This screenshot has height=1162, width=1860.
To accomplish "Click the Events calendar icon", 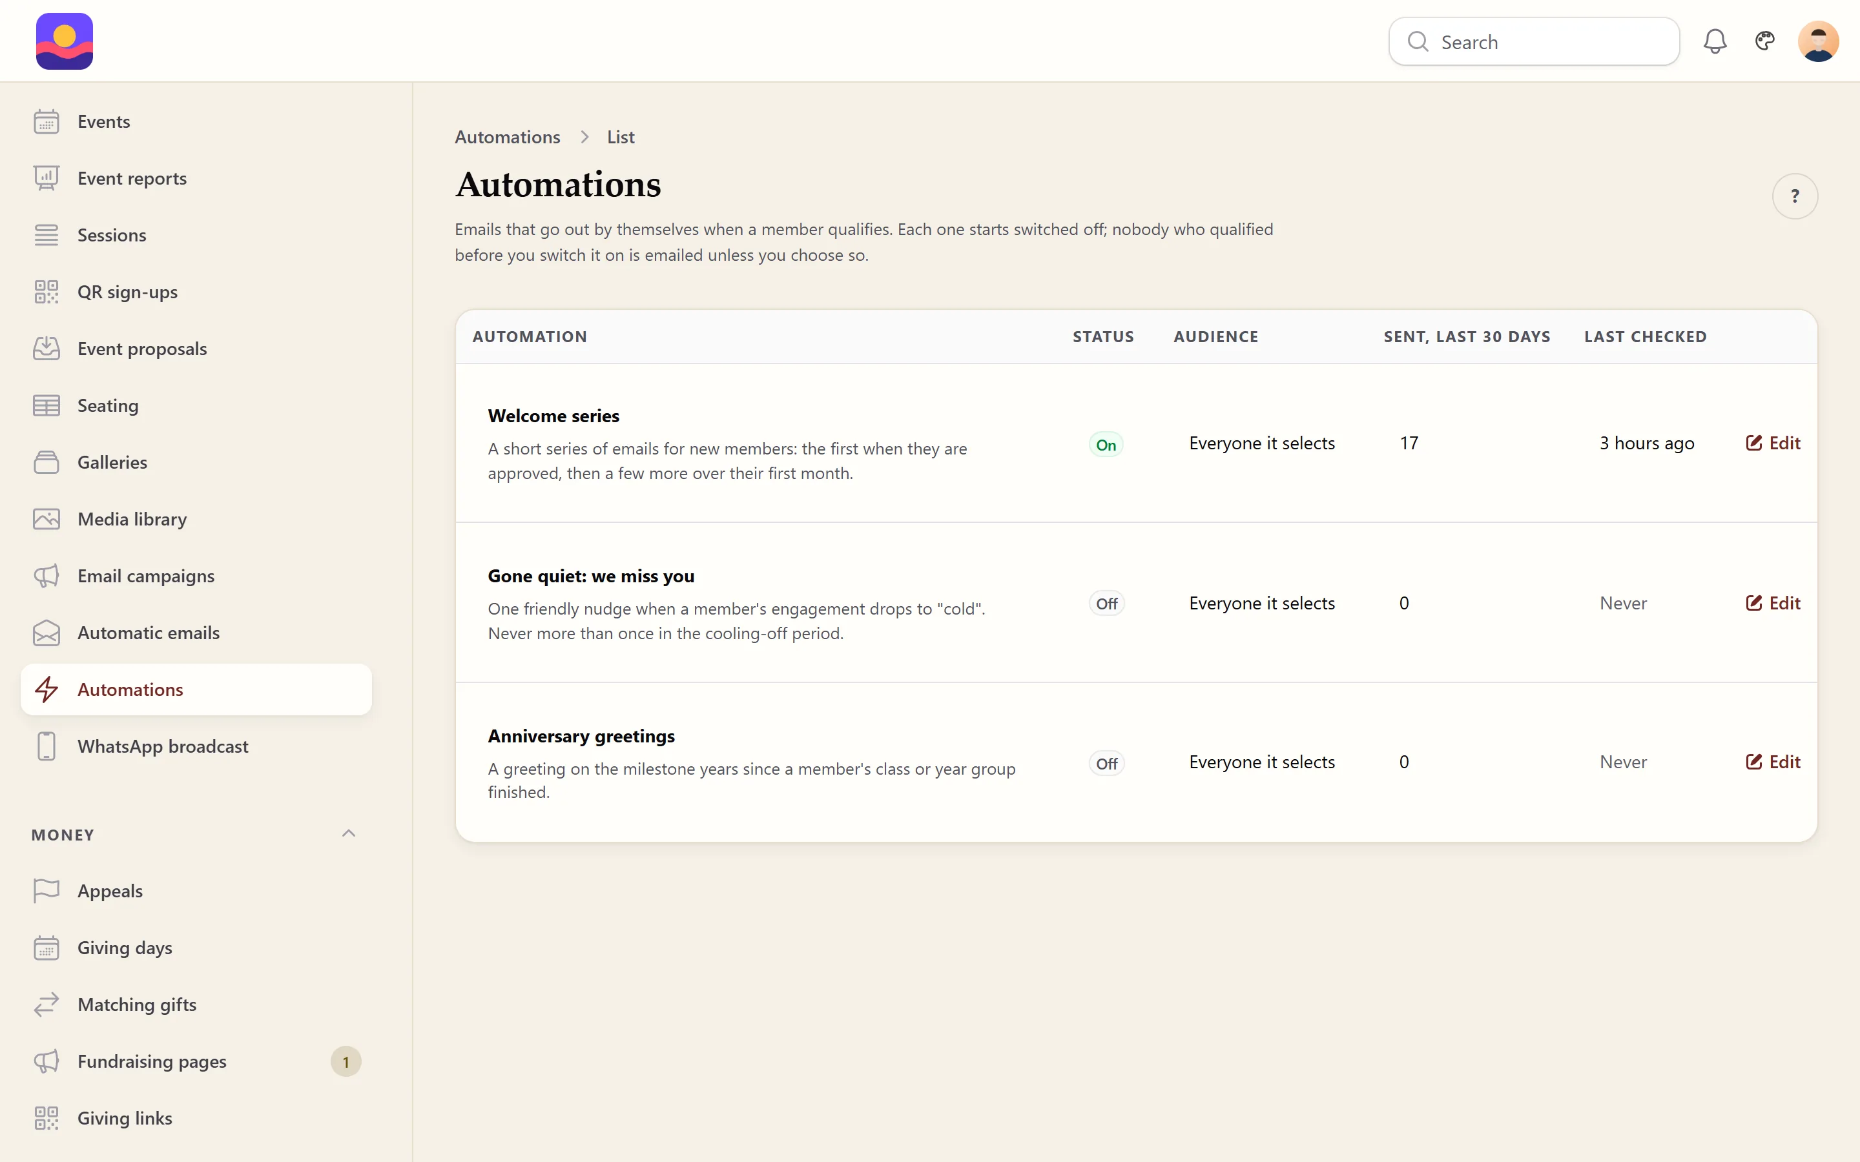I will click(46, 121).
